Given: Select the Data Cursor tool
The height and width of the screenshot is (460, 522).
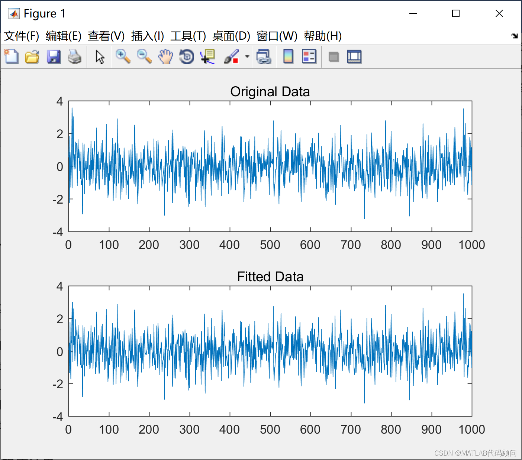Looking at the screenshot, I should [x=207, y=56].
